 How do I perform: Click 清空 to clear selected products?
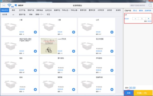135,10
